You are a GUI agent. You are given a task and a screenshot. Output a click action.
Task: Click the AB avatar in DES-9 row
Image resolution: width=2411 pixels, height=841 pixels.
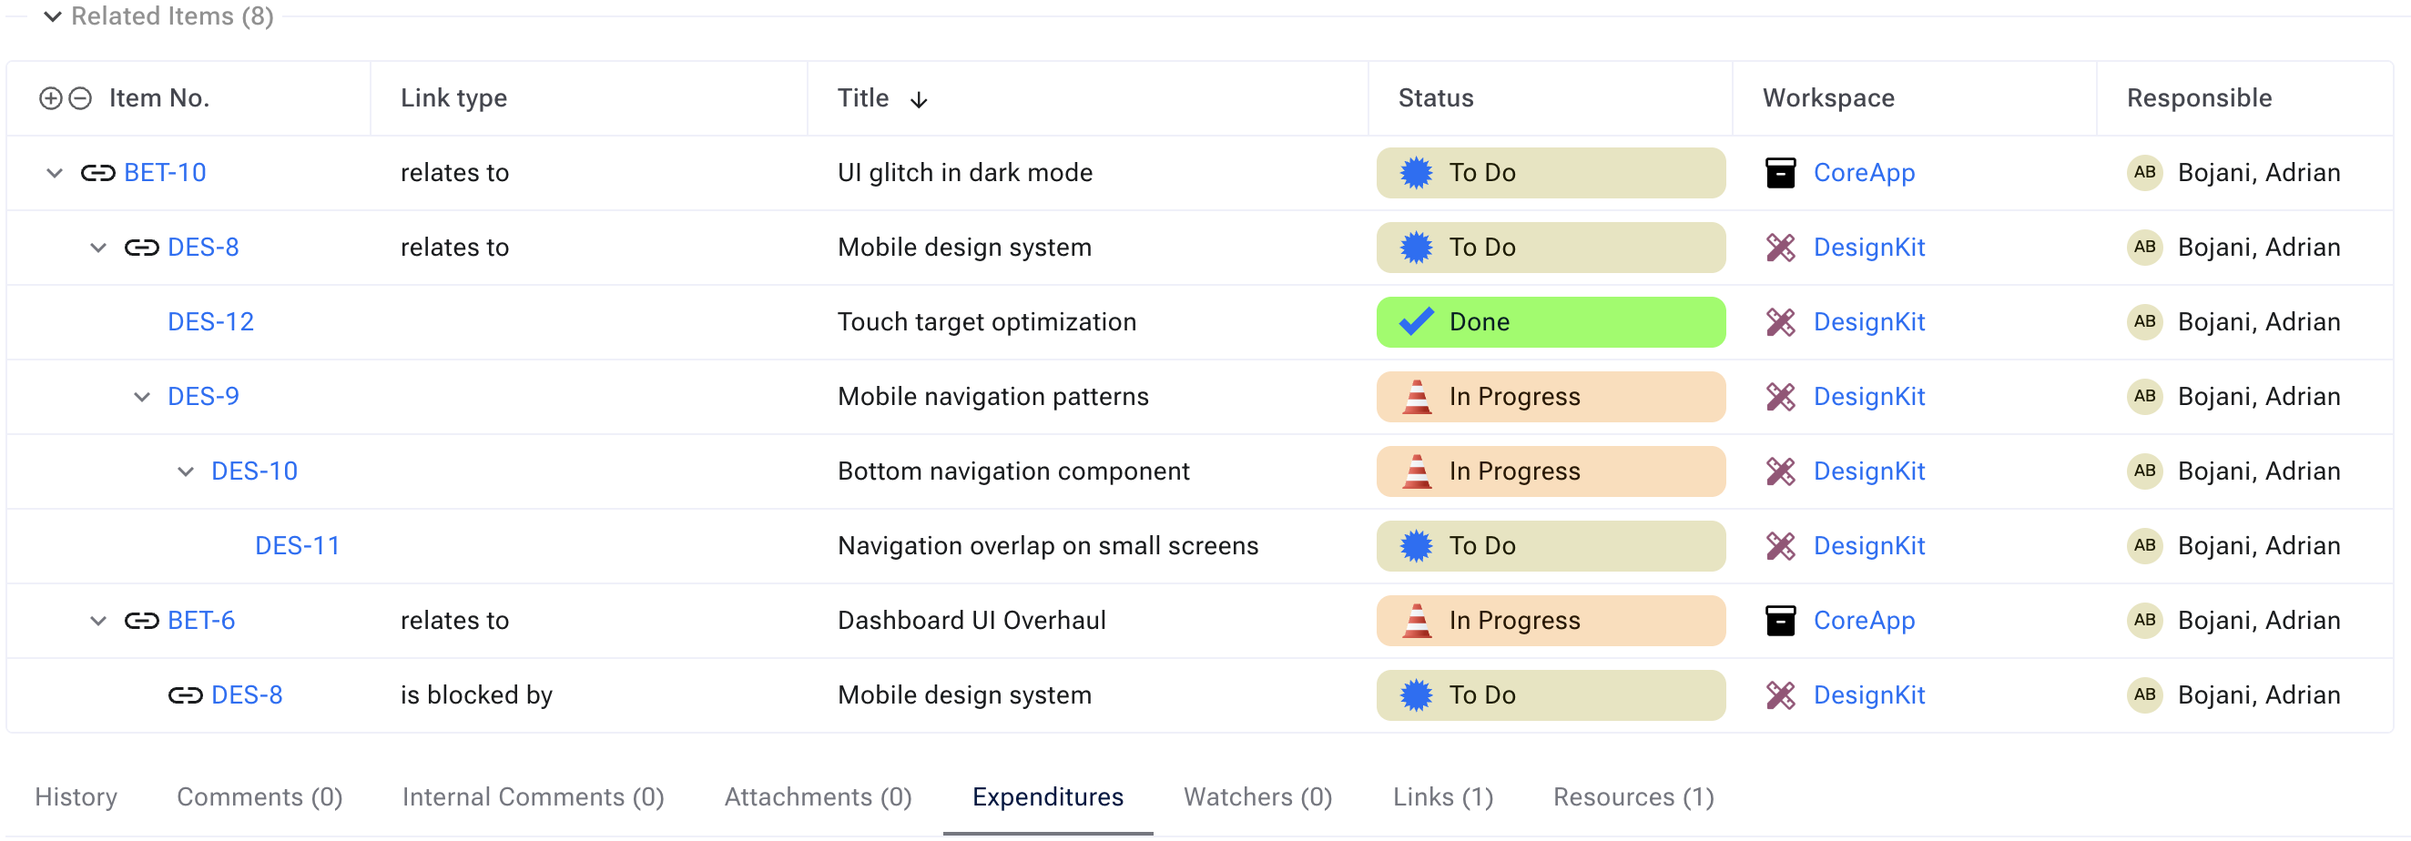pos(2144,397)
